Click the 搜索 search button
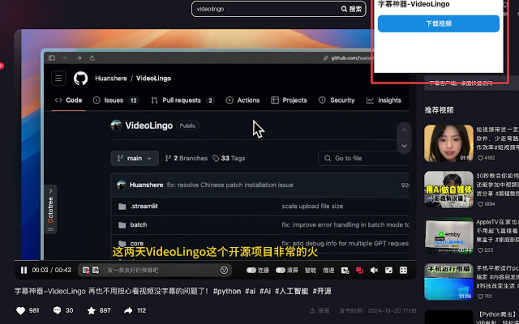This screenshot has height=324, width=519. tap(352, 9)
